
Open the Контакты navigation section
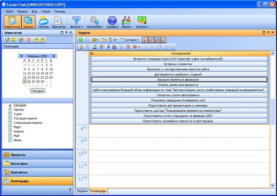(x=37, y=172)
